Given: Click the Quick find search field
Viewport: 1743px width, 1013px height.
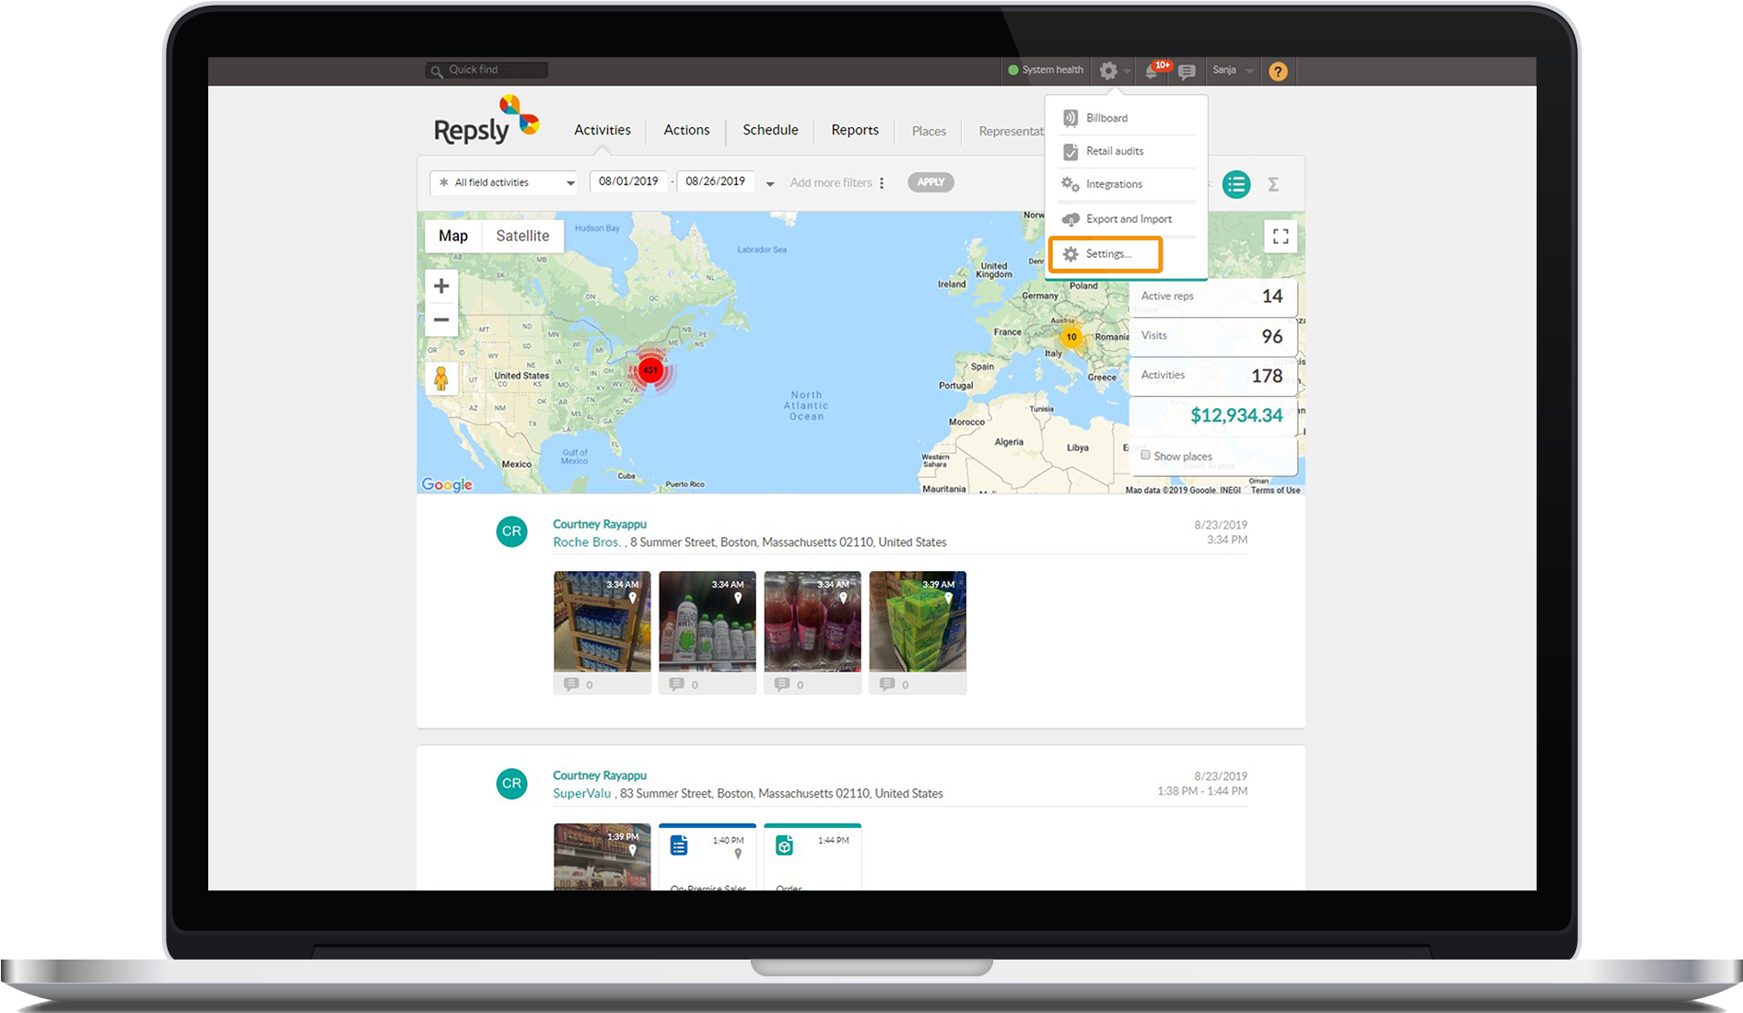Looking at the screenshot, I should click(x=488, y=70).
